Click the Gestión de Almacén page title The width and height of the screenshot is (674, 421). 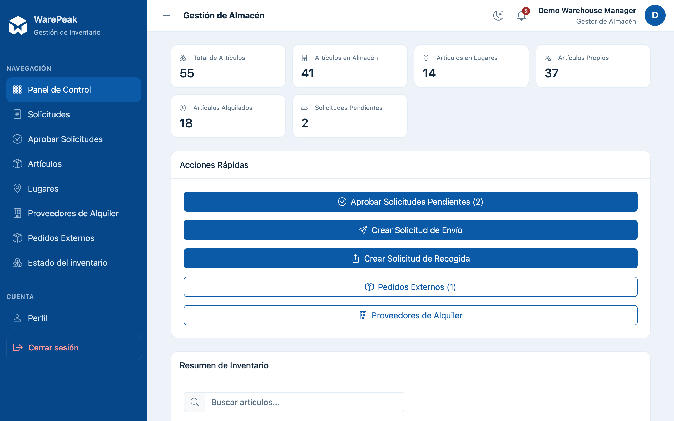[x=224, y=16]
